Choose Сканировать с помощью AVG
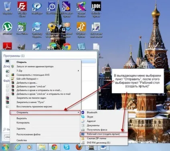Viewport: 170px width, 151px height. click(x=45, y=75)
